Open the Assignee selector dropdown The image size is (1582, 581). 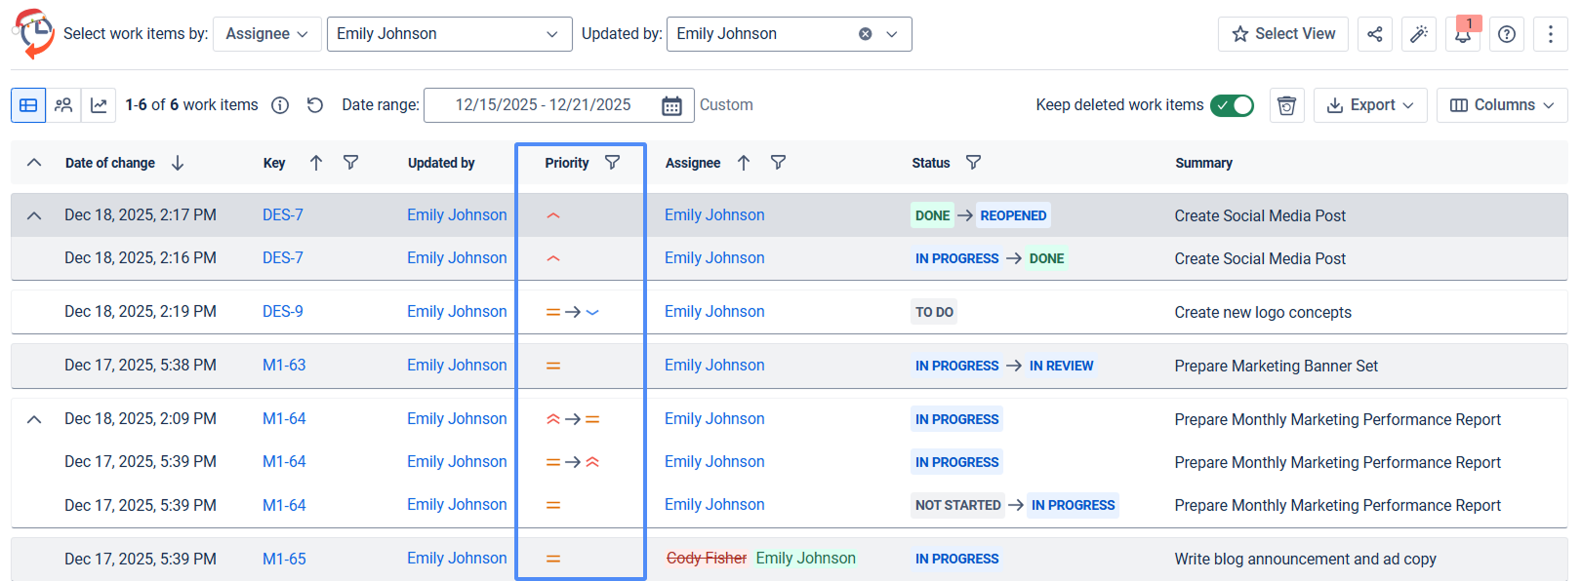[x=266, y=34]
